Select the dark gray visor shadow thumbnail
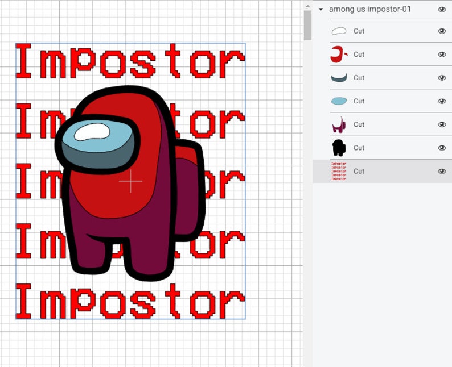Screen dimensions: 452x367 (x=339, y=78)
